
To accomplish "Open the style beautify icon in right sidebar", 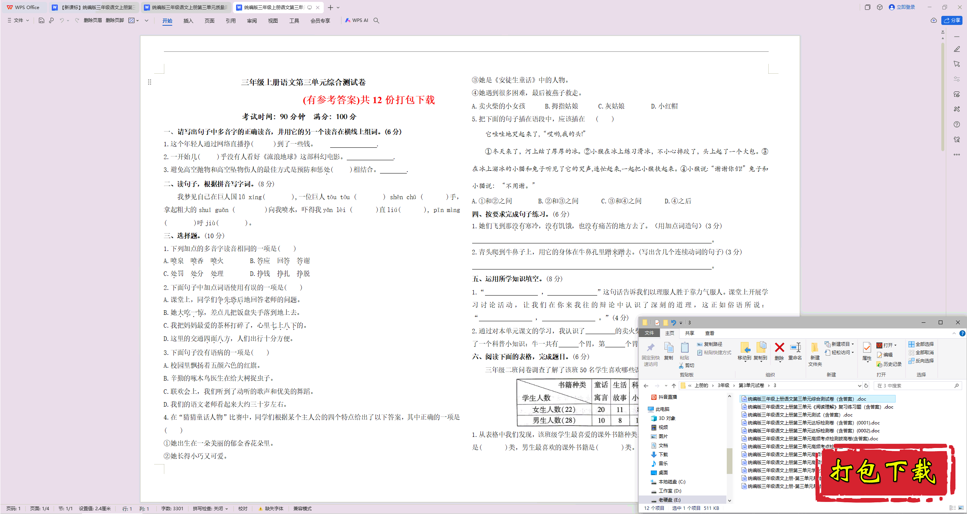I will (957, 94).
